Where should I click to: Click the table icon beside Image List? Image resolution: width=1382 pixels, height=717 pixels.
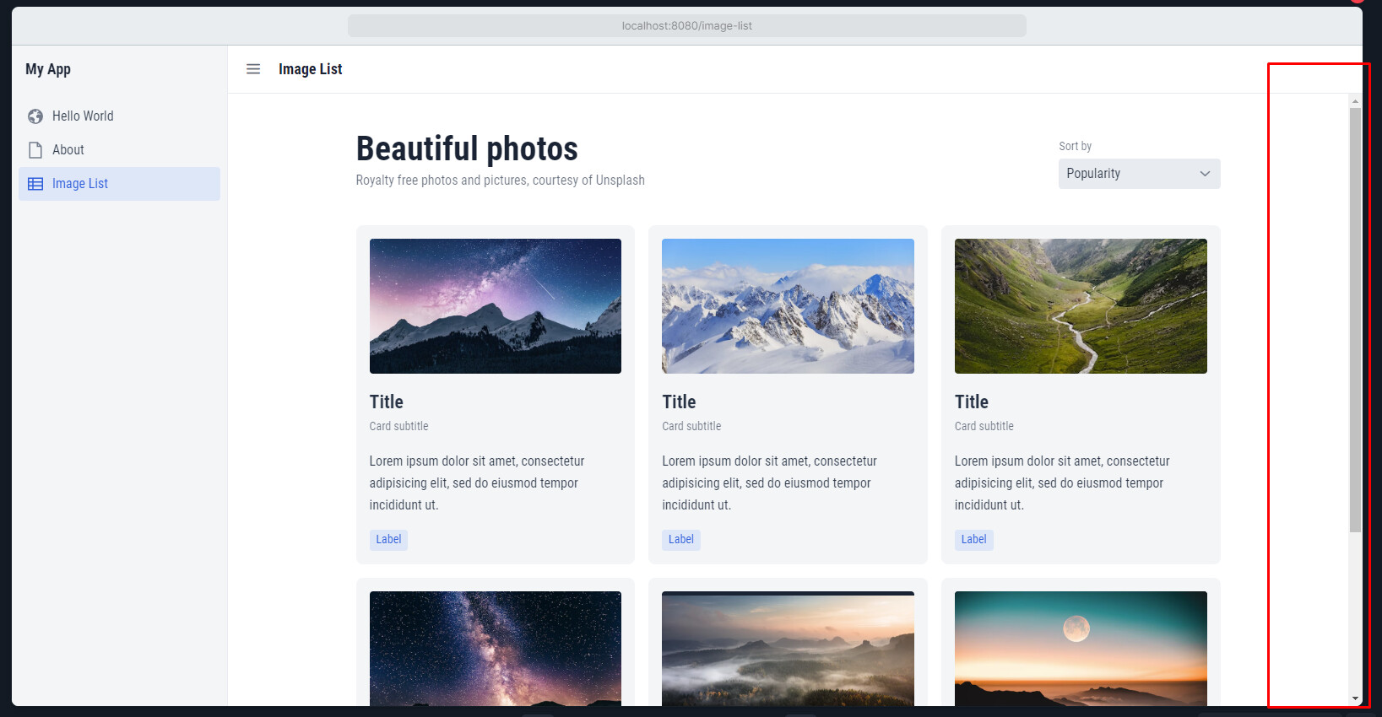[x=35, y=184]
